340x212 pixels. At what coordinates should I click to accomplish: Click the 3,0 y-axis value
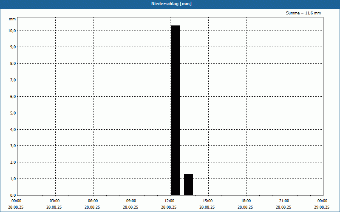[x=13, y=146]
